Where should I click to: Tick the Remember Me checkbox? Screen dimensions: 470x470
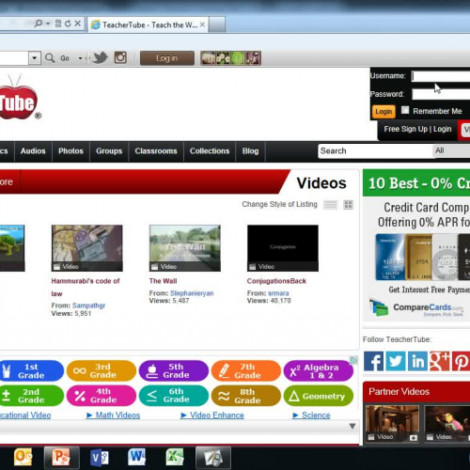pos(405,110)
